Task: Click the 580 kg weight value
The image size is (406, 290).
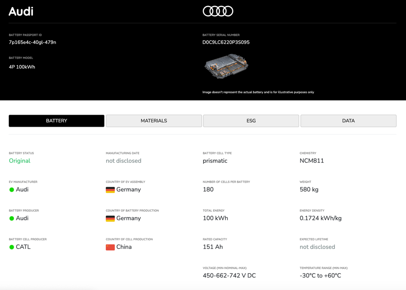Action: (309, 189)
